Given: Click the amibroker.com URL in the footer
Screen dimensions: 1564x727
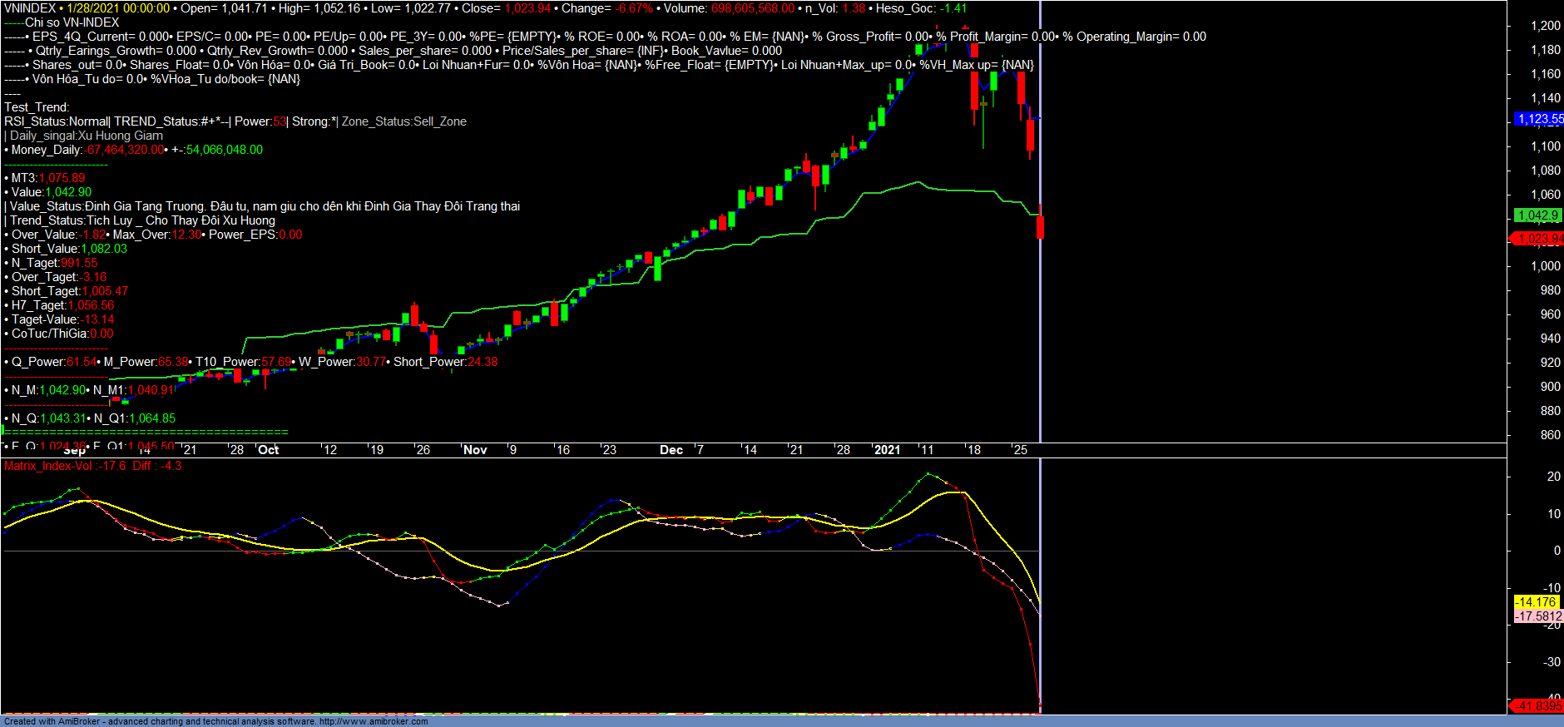Looking at the screenshot, I should (374, 721).
